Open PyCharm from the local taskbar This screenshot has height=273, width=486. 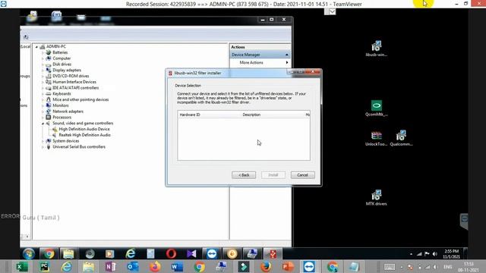(44, 267)
